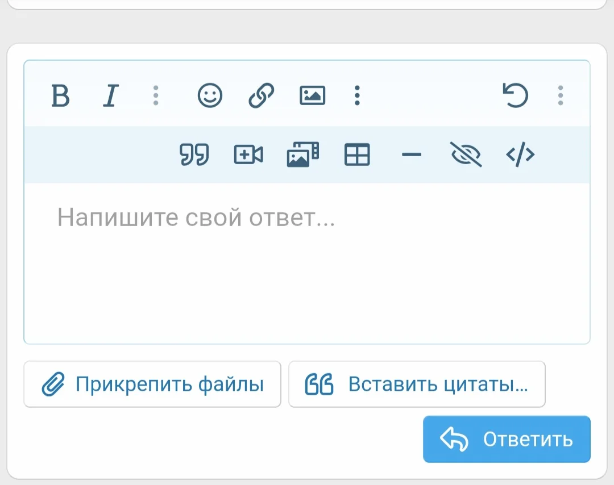Viewport: 614px width, 485px height.
Task: Insert a hyperlink with chain icon
Action: tap(262, 95)
